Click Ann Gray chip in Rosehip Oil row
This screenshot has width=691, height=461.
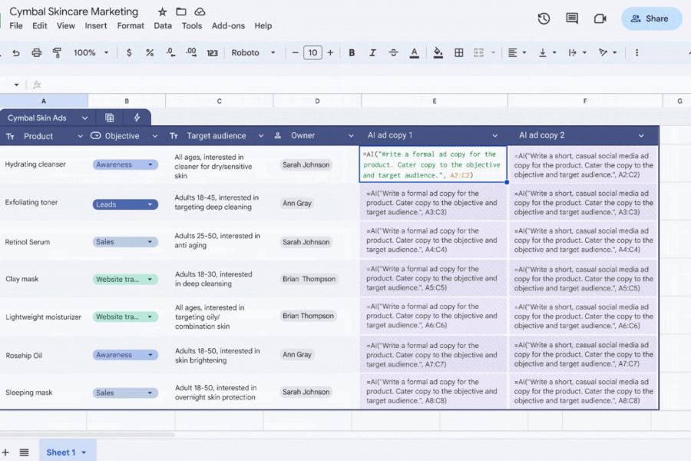(297, 355)
